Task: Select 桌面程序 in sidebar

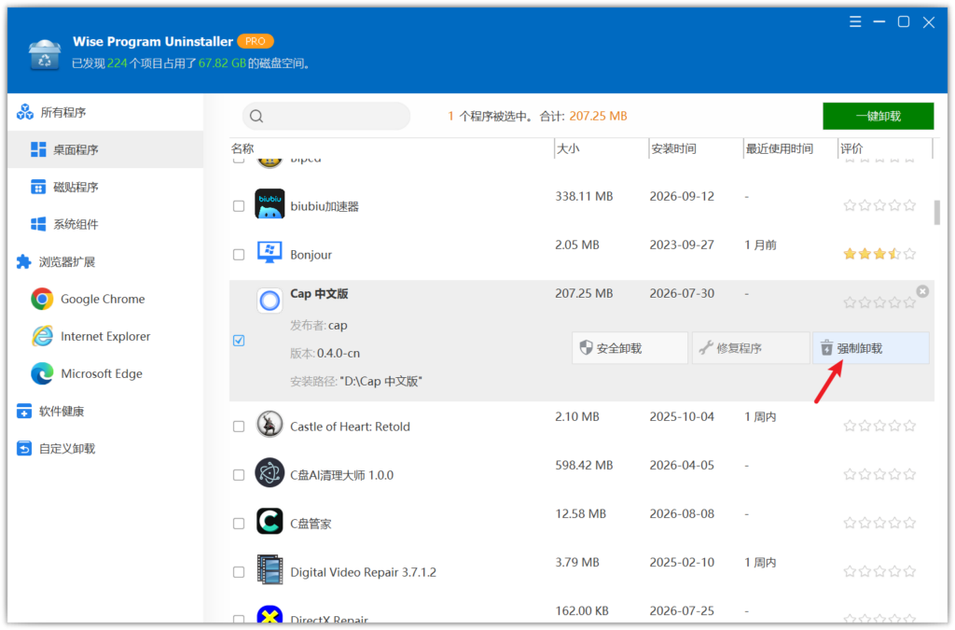Action: click(105, 149)
